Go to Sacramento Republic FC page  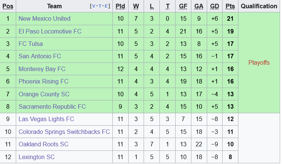[x=52, y=107]
